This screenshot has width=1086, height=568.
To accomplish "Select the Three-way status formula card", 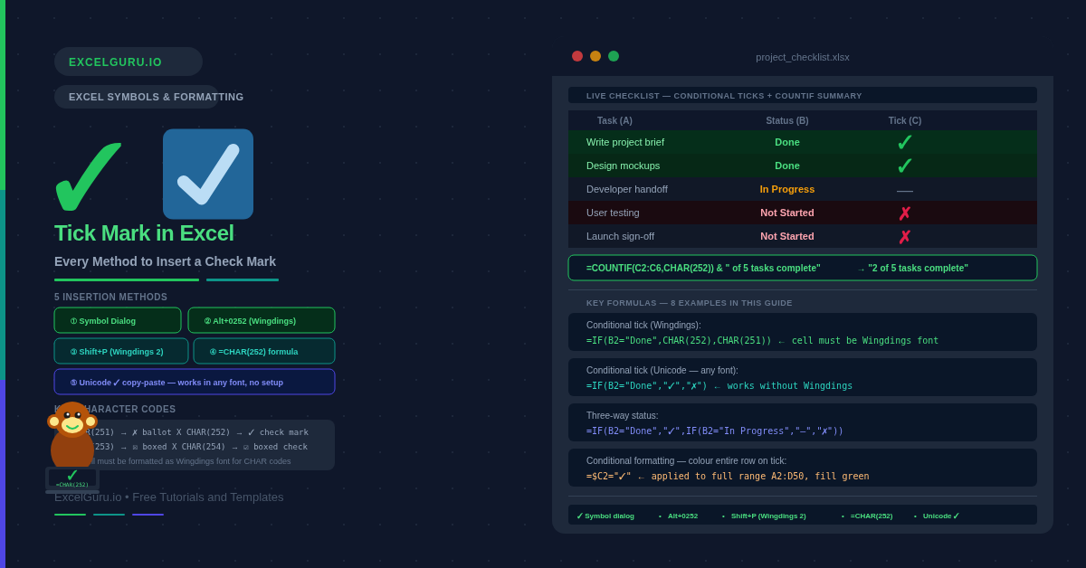I will pyautogui.click(x=802, y=422).
